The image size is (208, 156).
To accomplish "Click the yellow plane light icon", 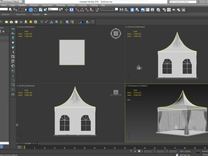I will (6, 22).
